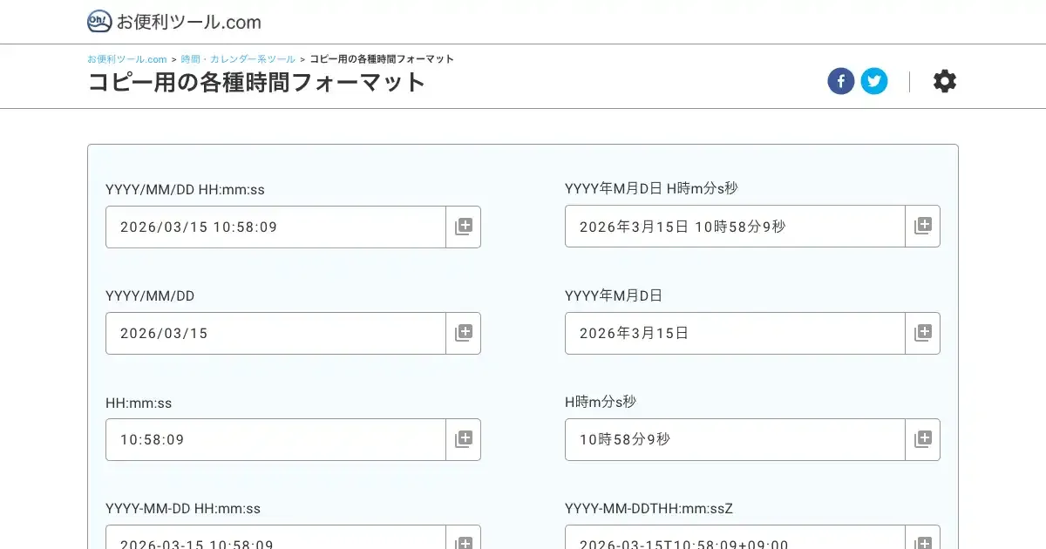
Task: Focus the YYYY/MM/DD field showing 2026/03/15
Action: [x=275, y=333]
